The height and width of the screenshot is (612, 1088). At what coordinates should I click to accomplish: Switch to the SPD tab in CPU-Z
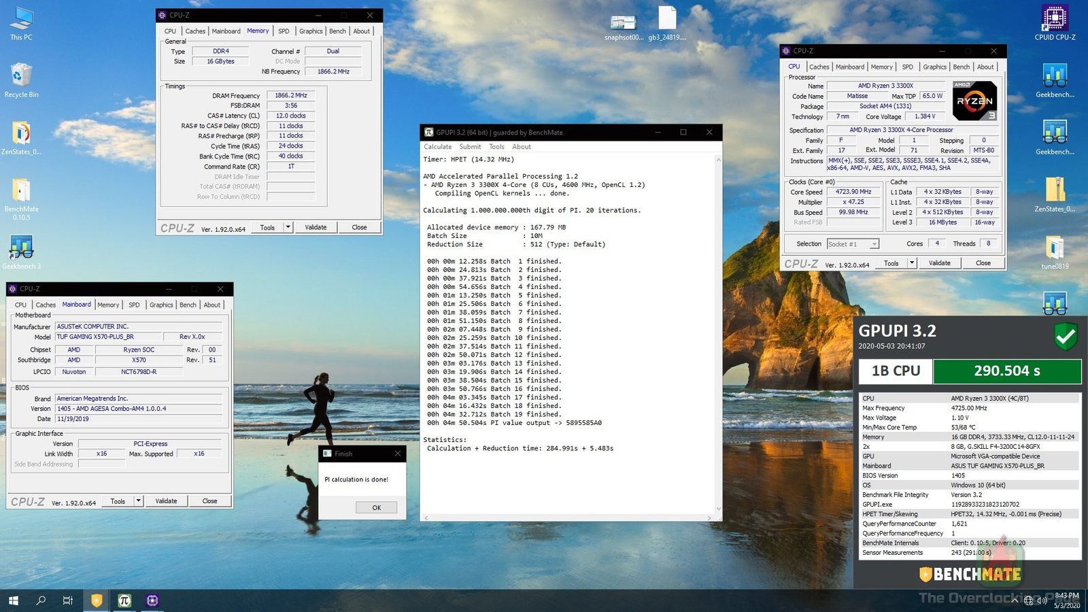tap(284, 31)
